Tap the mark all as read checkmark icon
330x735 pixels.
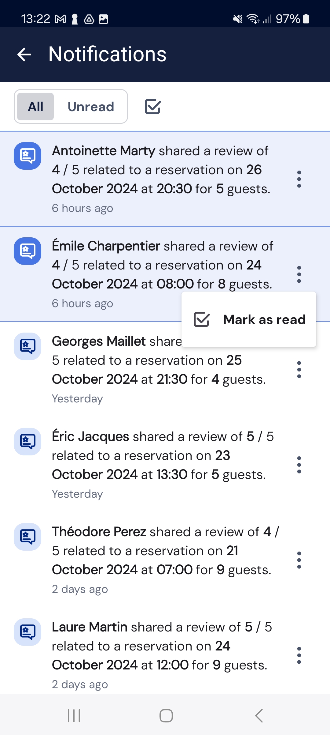(152, 107)
